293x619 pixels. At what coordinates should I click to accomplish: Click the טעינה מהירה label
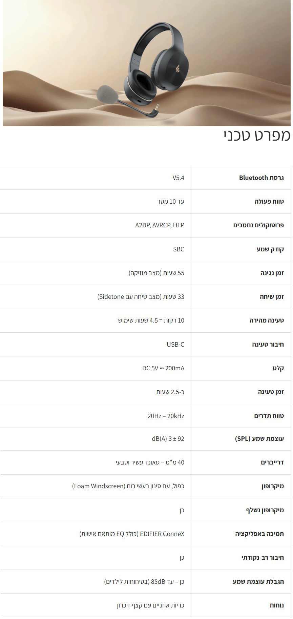click(x=267, y=321)
